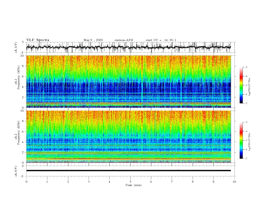This screenshot has width=264, height=204.
Task: Click the log(PSD) label beside upper colorbar
Action: coord(250,87)
